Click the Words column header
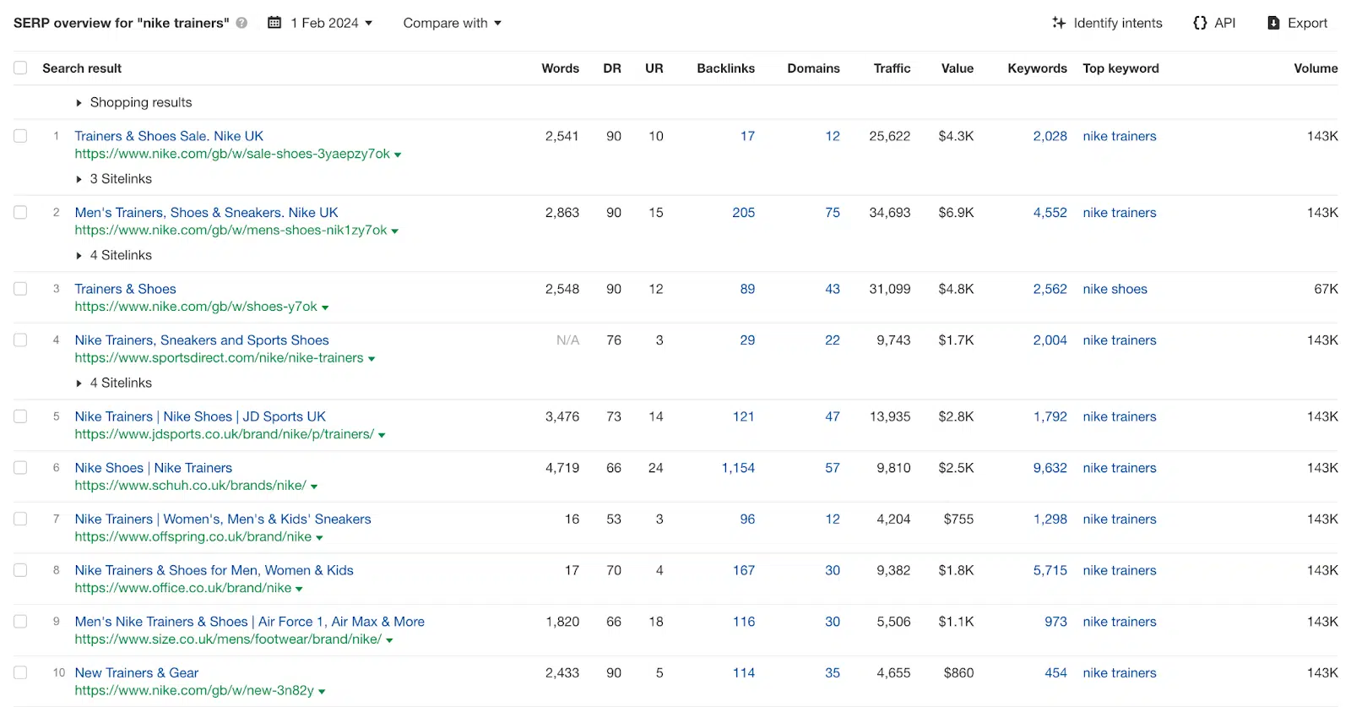 pos(560,68)
